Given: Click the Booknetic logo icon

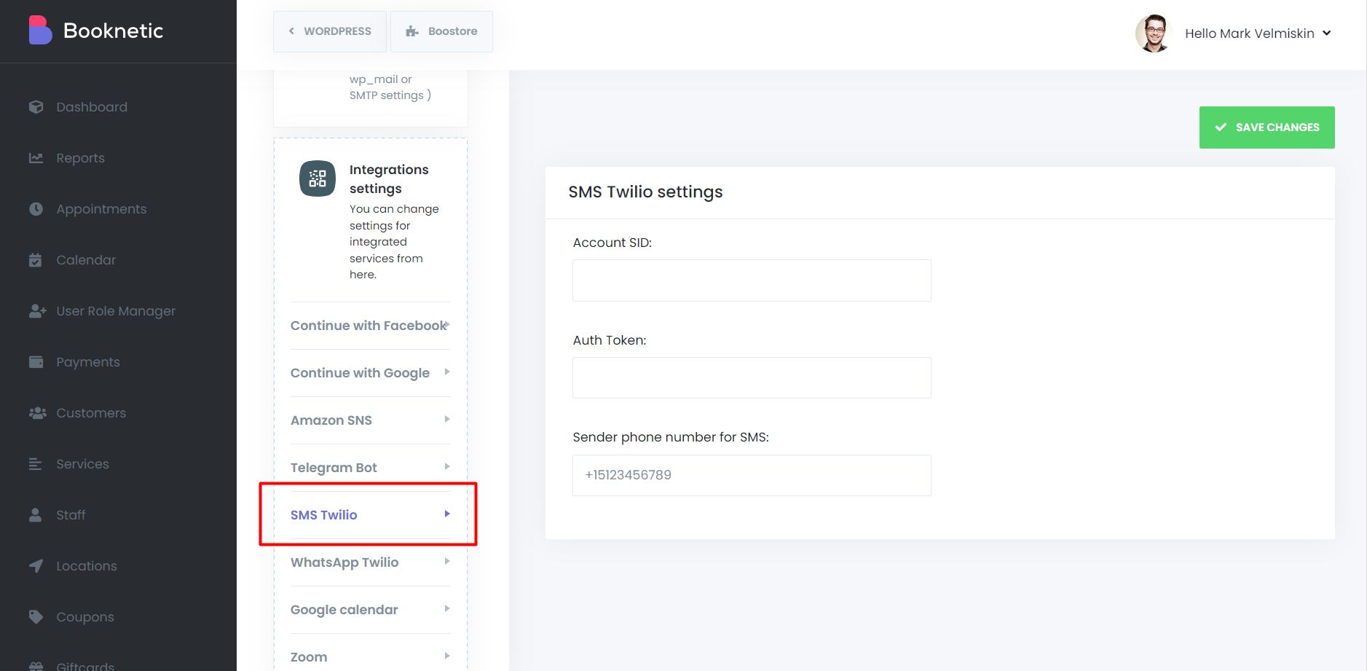Looking at the screenshot, I should [40, 31].
